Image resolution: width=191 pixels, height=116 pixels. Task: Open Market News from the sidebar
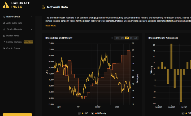coord(13,36)
